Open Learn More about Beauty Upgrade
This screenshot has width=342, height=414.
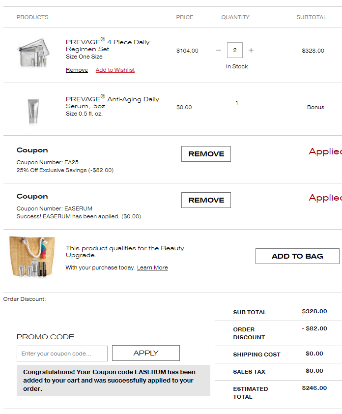pyautogui.click(x=152, y=267)
